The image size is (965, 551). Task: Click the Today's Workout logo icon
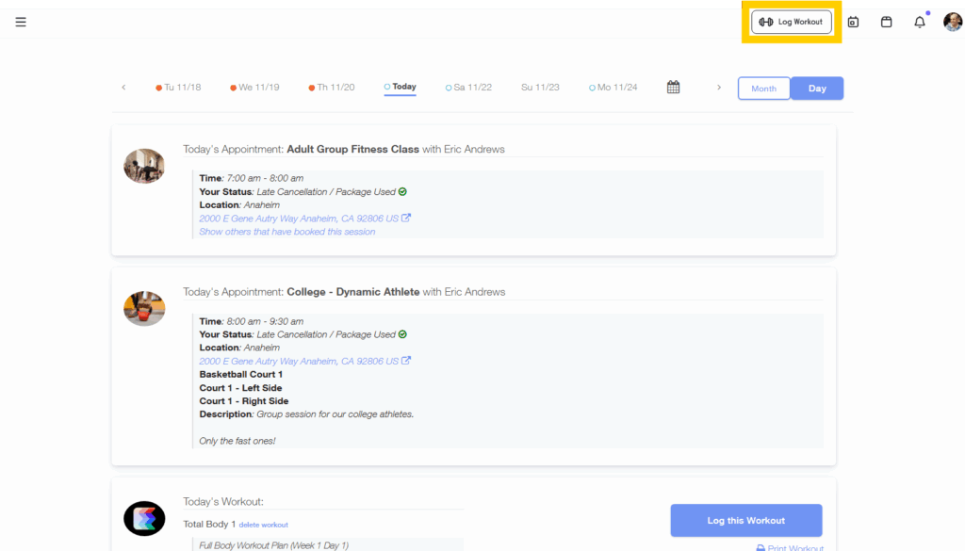[x=144, y=518]
